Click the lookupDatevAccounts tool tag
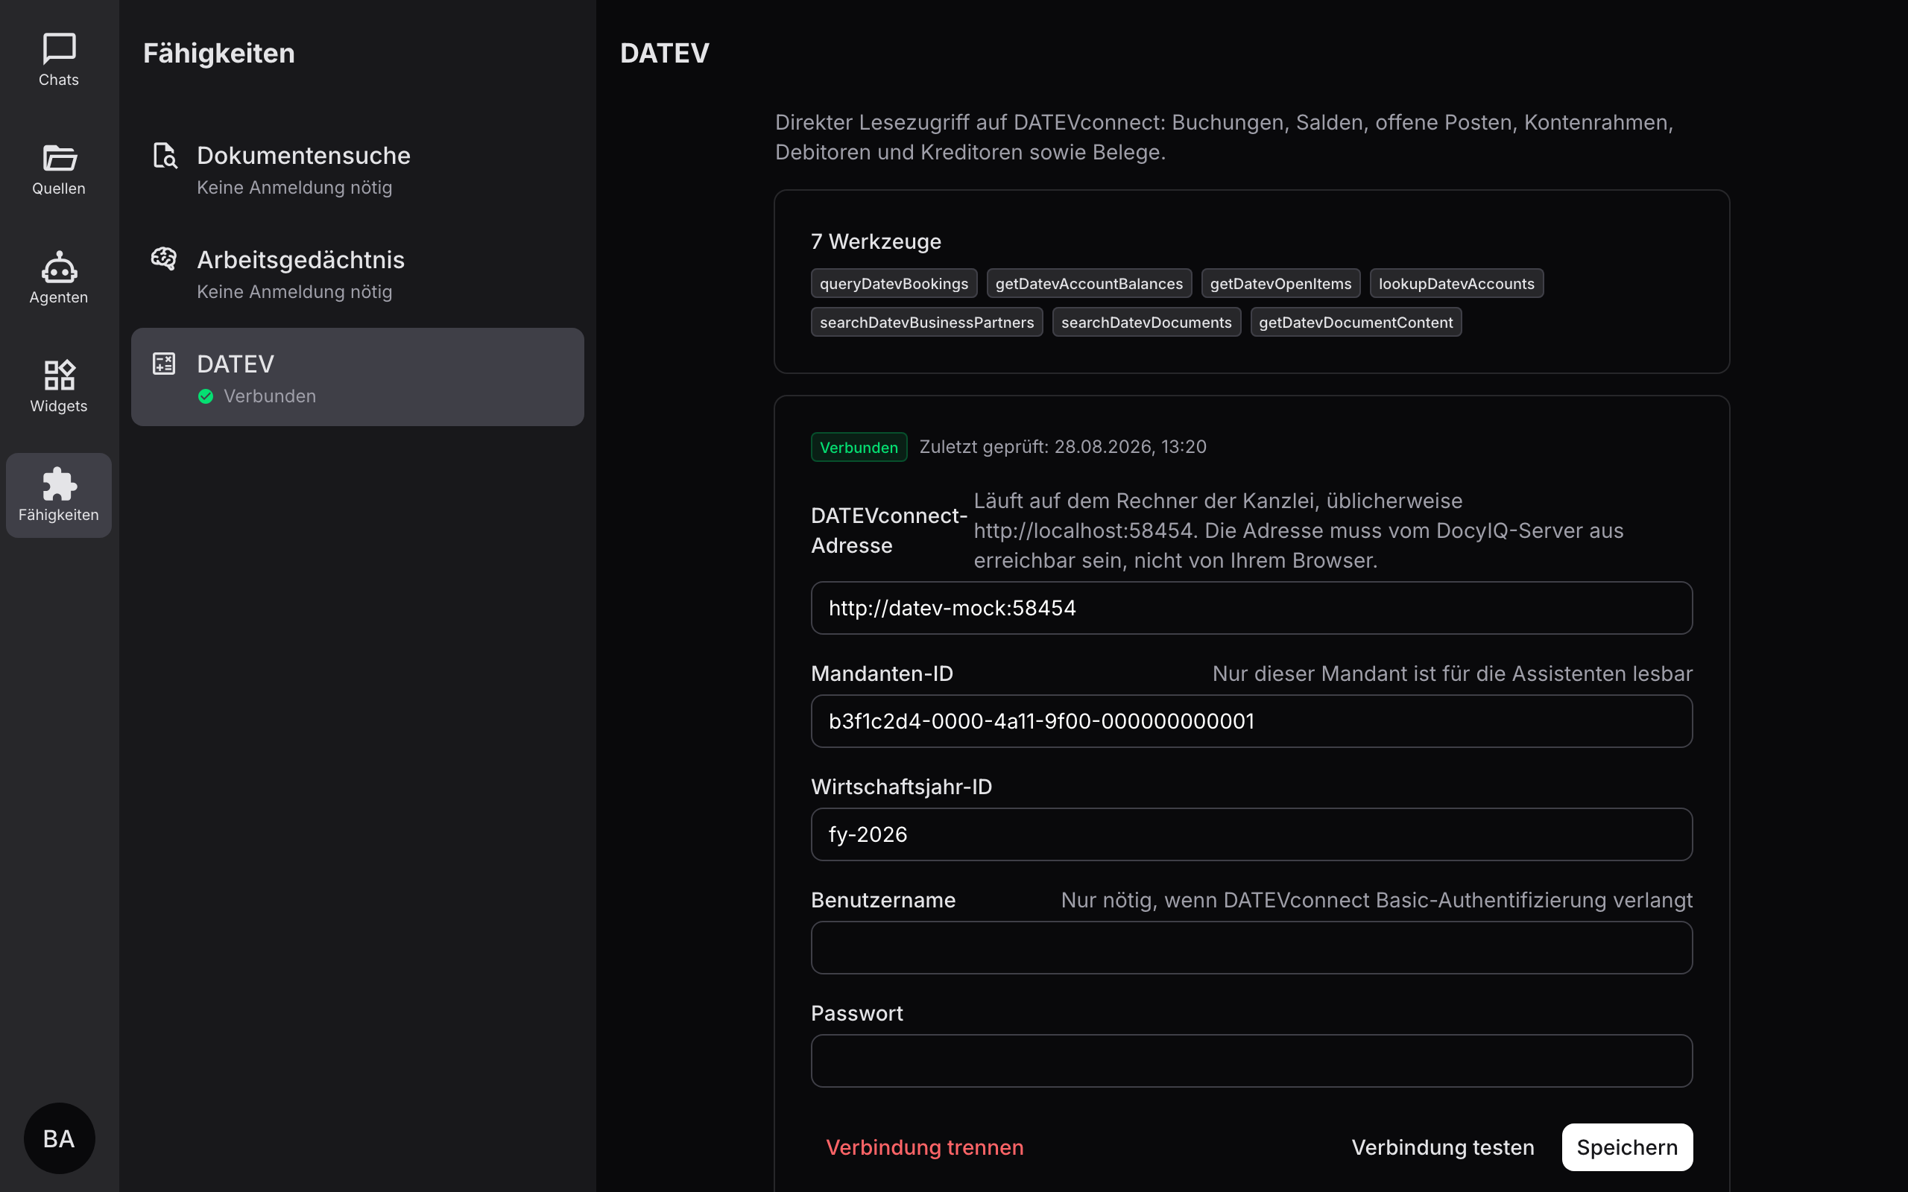The image size is (1908, 1192). coord(1456,284)
